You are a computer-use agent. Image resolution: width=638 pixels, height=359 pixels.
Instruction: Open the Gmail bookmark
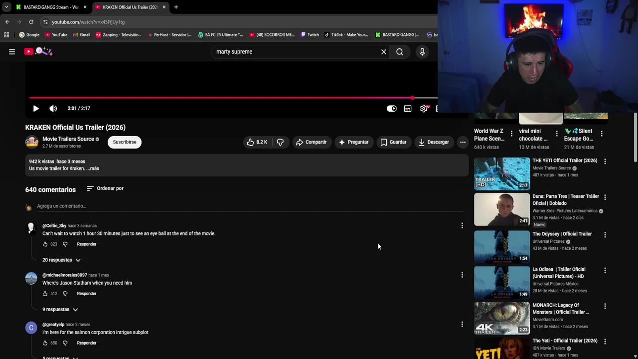point(81,35)
